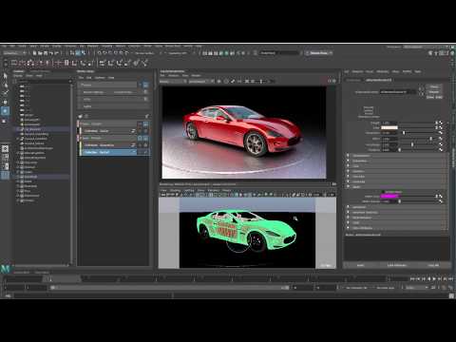Click the Save Scene icon in status line
This screenshot has width=456, height=342.
click(x=46, y=53)
